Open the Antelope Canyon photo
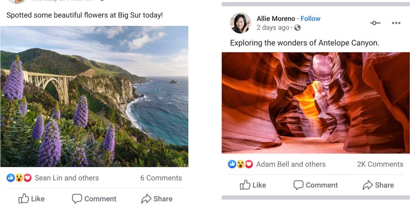Screen dimensions: 410x205 (316, 102)
